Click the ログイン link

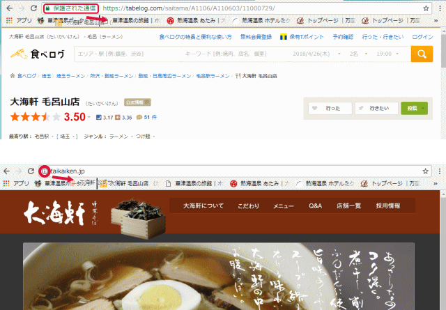(422, 37)
